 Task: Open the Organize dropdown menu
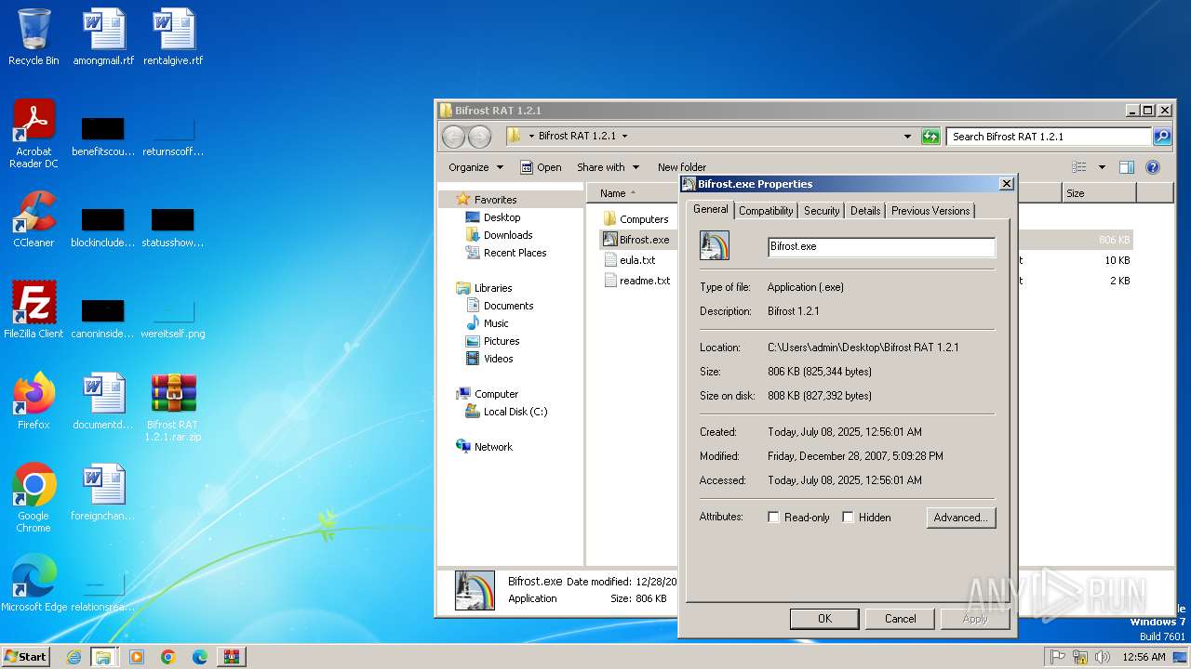[x=475, y=167]
